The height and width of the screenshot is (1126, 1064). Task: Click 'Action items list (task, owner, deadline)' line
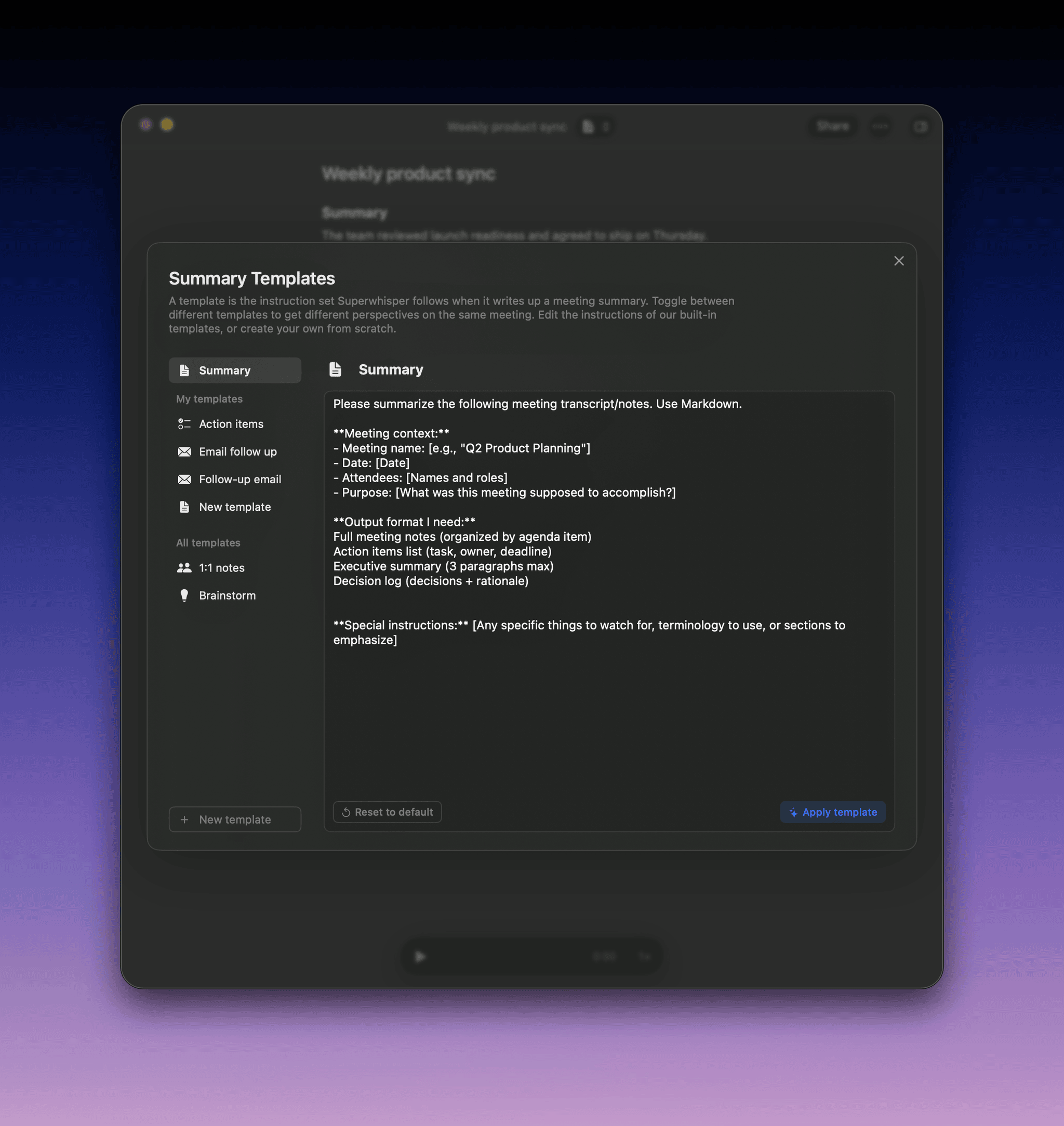(x=443, y=551)
